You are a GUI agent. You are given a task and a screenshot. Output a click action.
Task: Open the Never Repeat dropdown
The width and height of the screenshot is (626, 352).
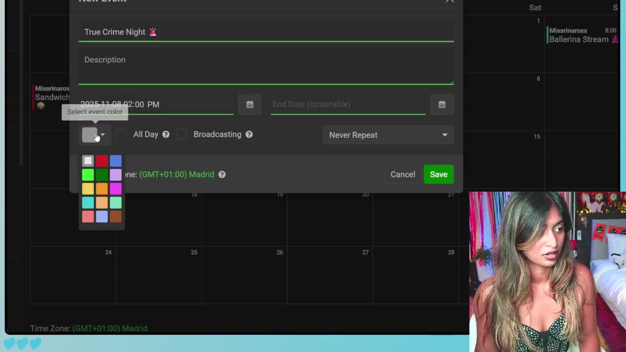[388, 135]
